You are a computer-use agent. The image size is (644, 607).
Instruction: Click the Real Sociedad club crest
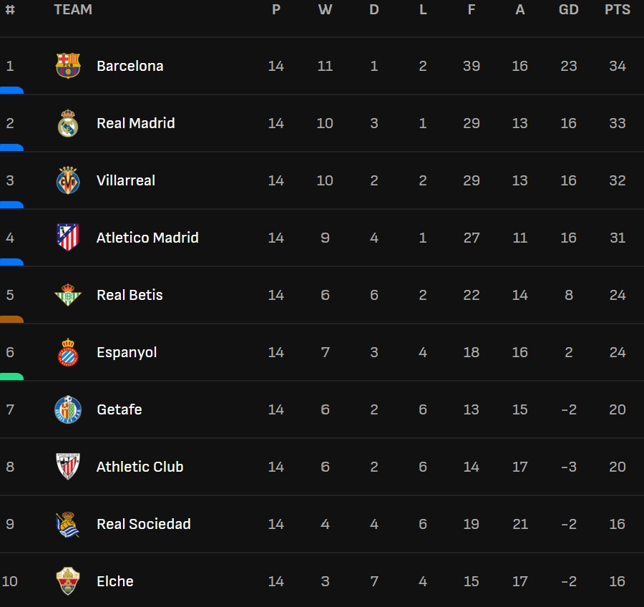click(x=68, y=524)
